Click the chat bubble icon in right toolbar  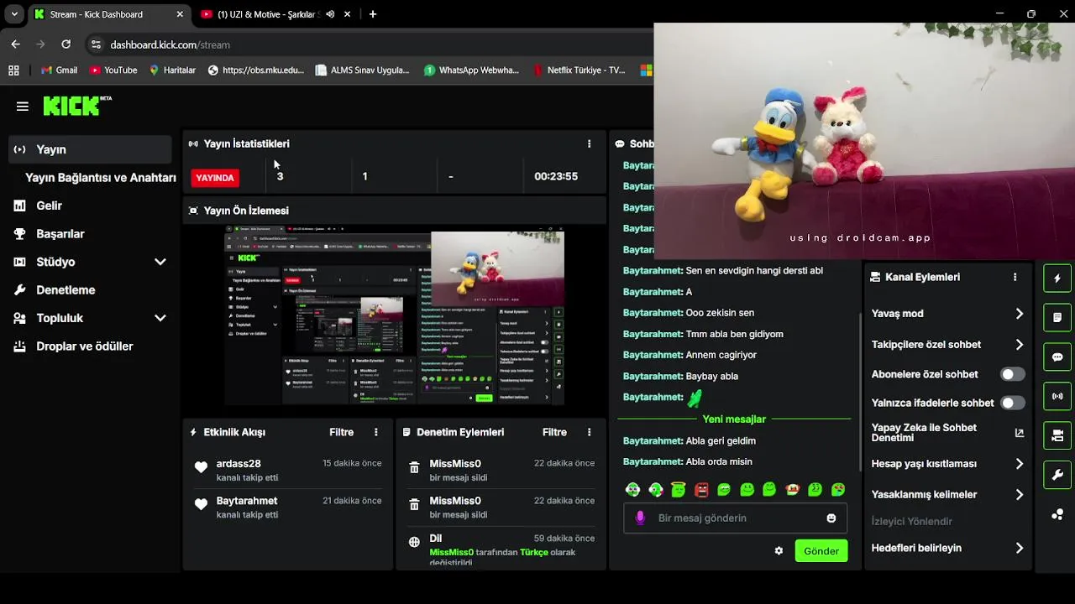click(1057, 357)
